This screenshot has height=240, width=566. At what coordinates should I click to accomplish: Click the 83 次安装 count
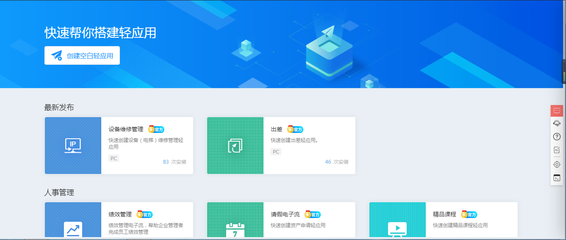(175, 162)
